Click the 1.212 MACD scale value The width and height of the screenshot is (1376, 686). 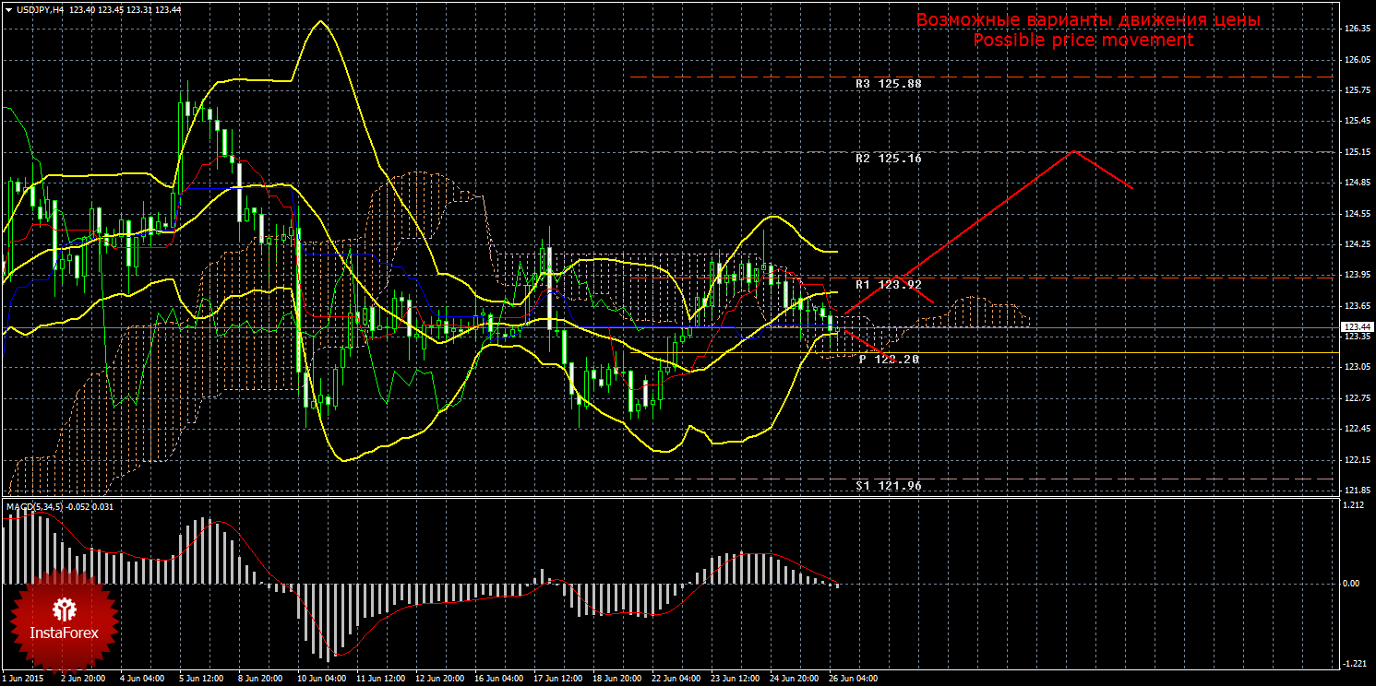[1354, 506]
